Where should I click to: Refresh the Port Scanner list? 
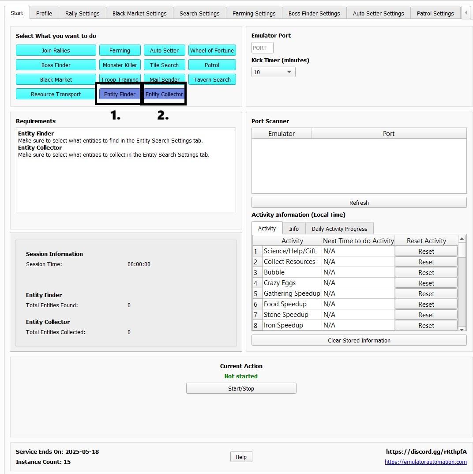point(359,203)
